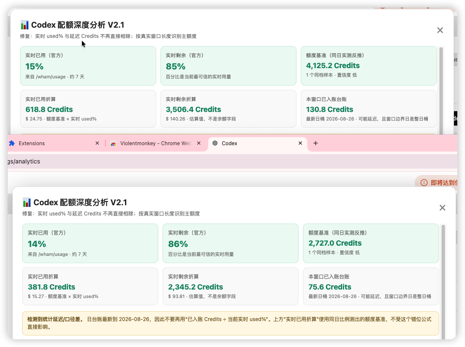Click the warning circle icon in the badge
Screen dimensions: 465x347
pyautogui.click(x=424, y=183)
